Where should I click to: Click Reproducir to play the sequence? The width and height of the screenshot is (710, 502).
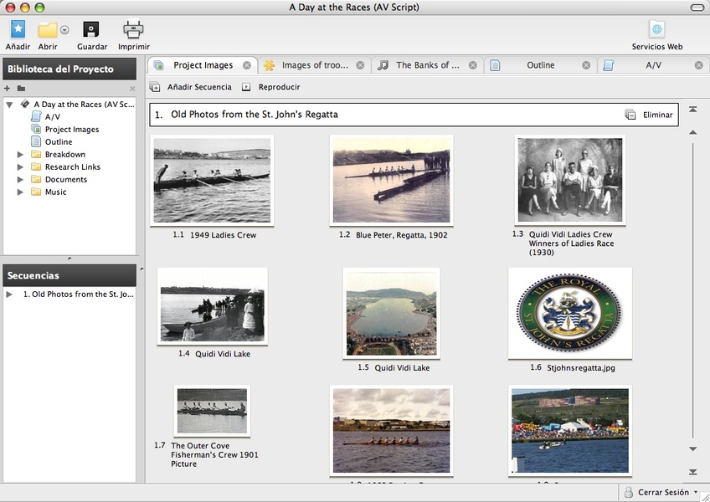pyautogui.click(x=270, y=87)
